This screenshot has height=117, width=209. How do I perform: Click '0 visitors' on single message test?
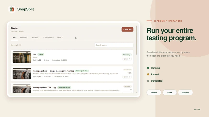coord(47,77)
